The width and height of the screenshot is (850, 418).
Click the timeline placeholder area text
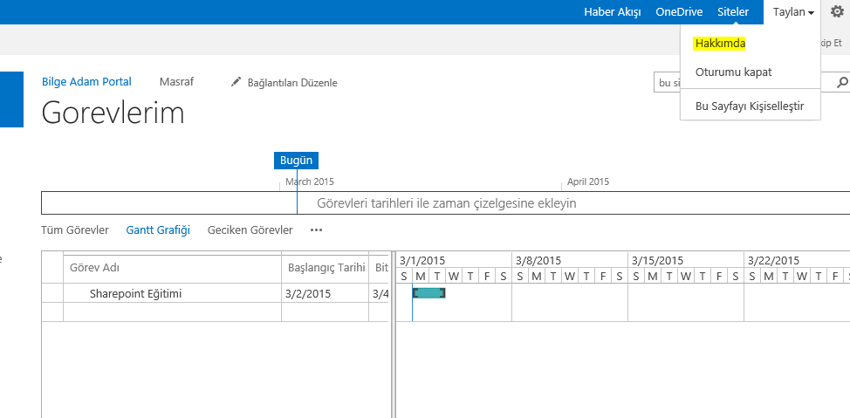446,203
